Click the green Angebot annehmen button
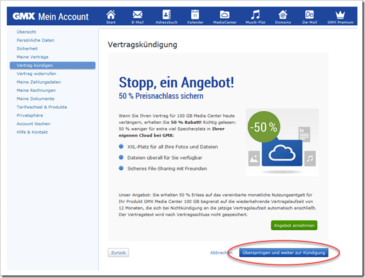 294,225
